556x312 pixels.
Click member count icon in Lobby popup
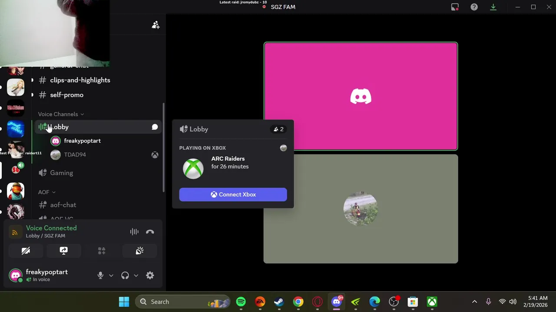tap(278, 129)
